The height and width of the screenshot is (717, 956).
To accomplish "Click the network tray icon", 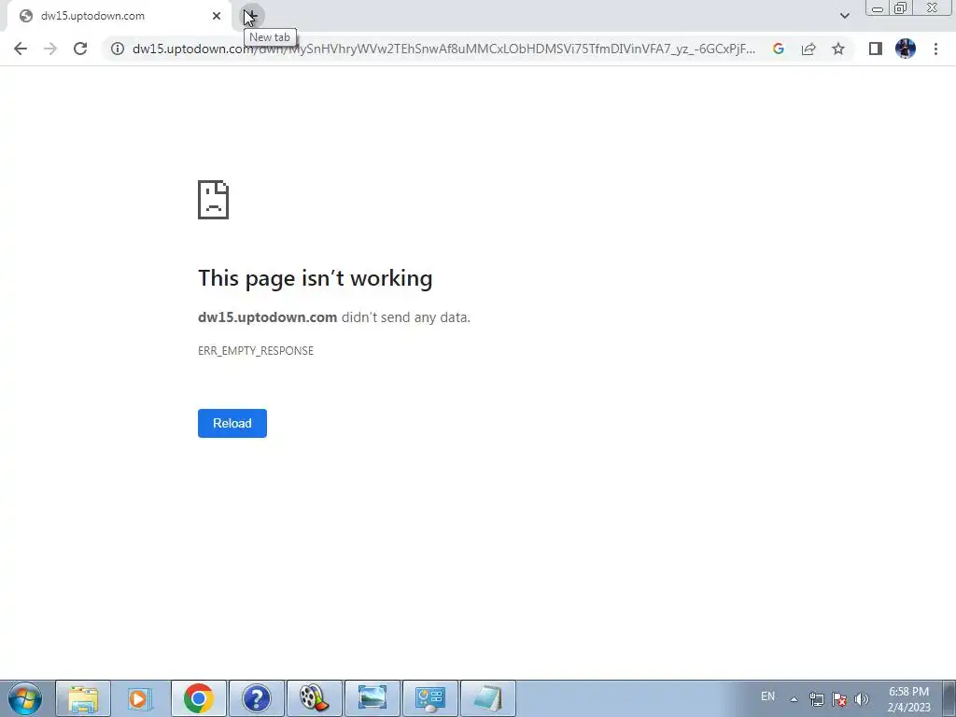I will pos(816,698).
